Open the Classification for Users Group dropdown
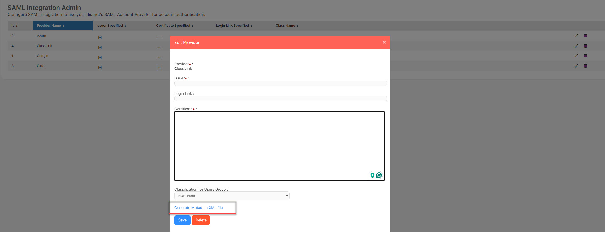Viewport: 605px width, 232px height. click(232, 196)
